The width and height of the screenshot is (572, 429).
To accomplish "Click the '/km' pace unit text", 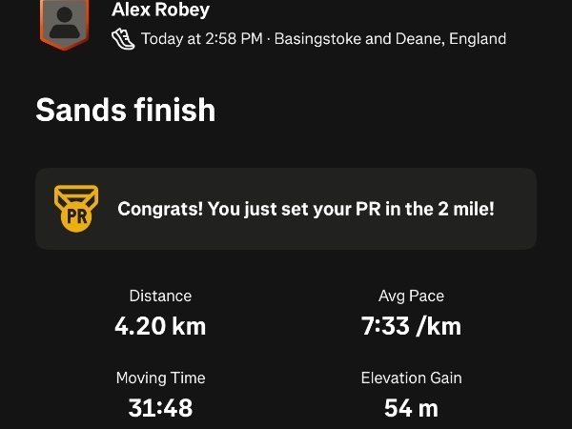I will [x=439, y=326].
